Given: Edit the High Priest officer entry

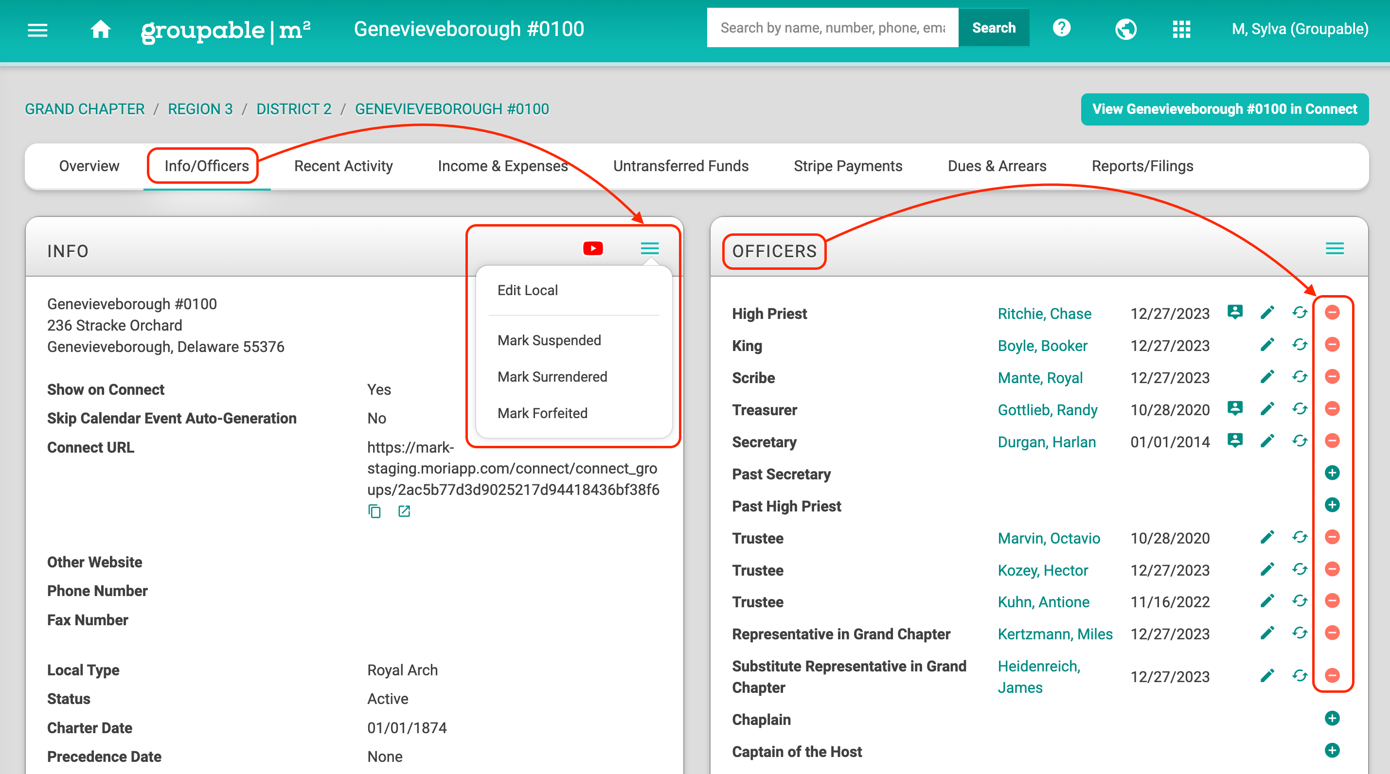Looking at the screenshot, I should click(1267, 312).
